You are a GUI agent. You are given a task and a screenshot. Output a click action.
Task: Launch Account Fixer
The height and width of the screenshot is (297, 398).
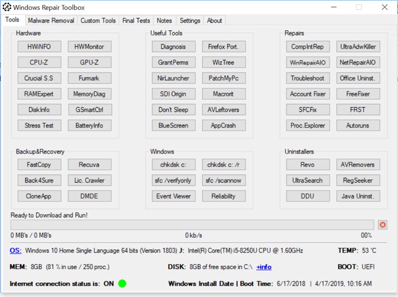pos(308,94)
